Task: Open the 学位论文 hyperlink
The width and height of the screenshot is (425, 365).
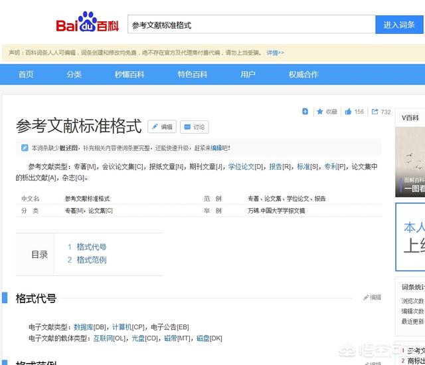Action: point(245,167)
